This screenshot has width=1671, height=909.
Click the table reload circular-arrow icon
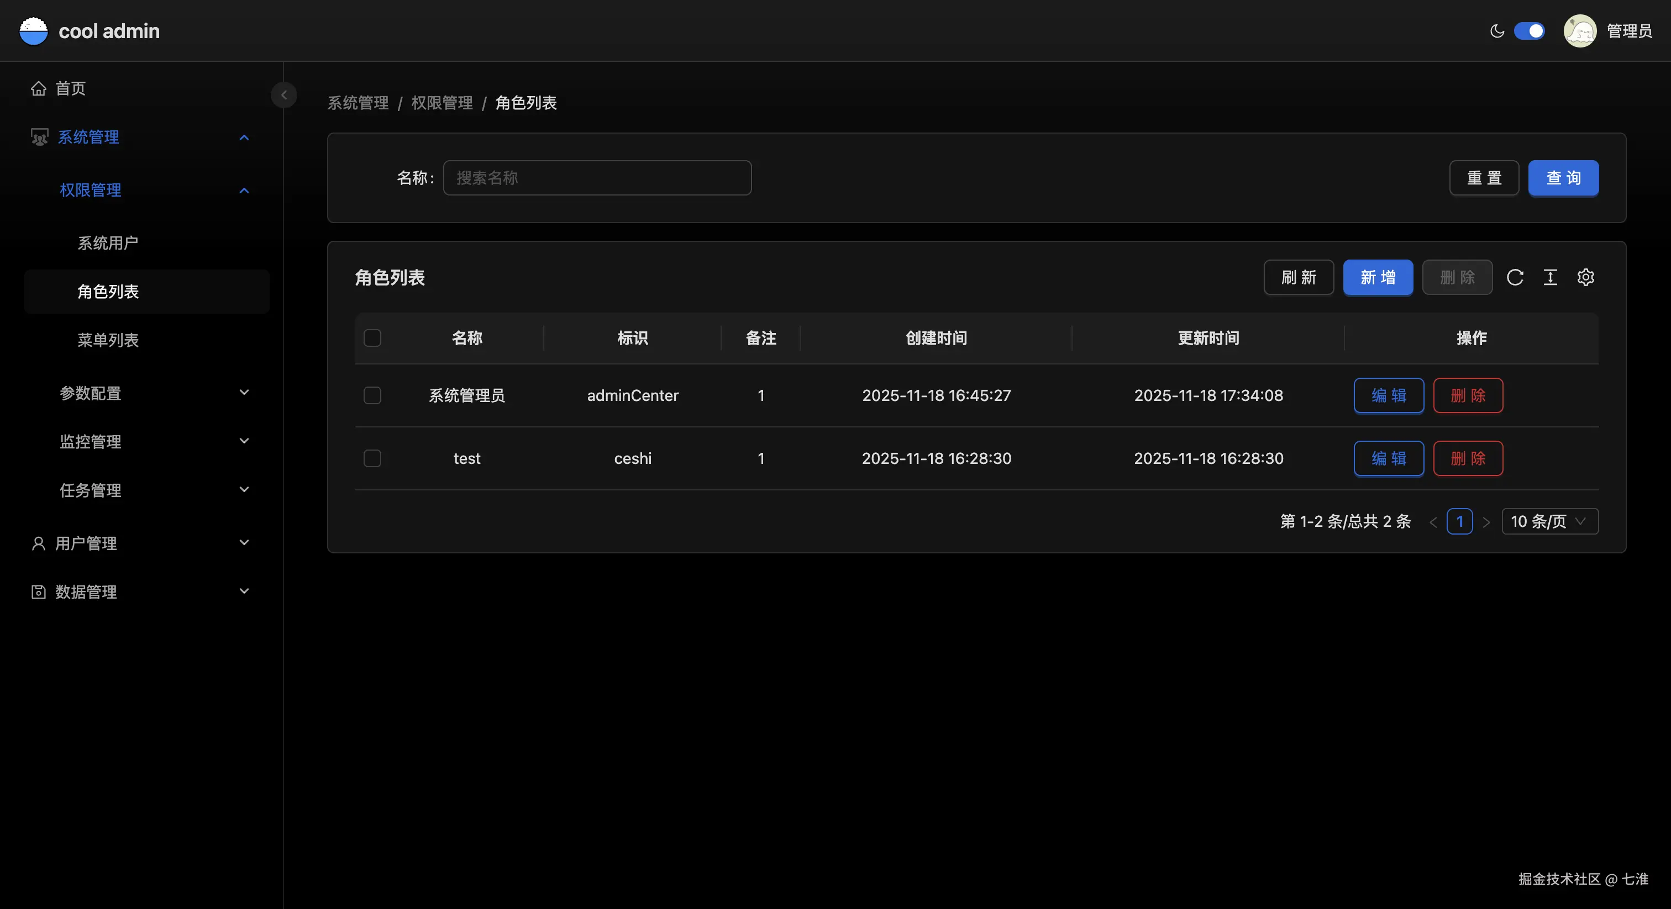1515,277
